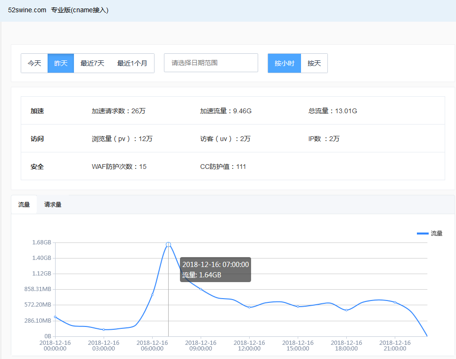The image size is (456, 359).
Task: Toggle granularity to 按小时
Action: [x=285, y=63]
